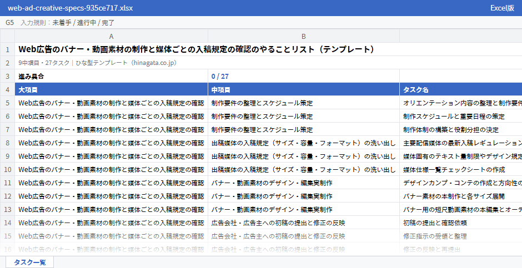
Task: Click the 大項目 header cell
Action: (111, 89)
